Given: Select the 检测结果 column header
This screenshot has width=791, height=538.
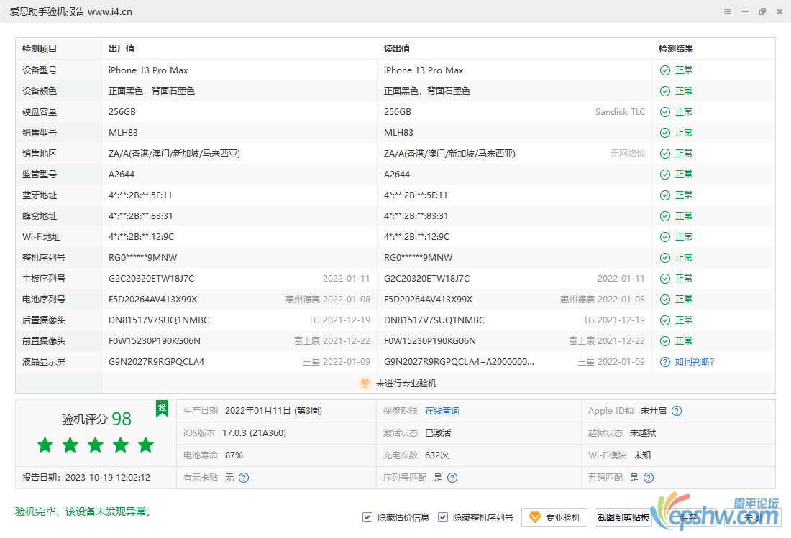Looking at the screenshot, I should 675,49.
